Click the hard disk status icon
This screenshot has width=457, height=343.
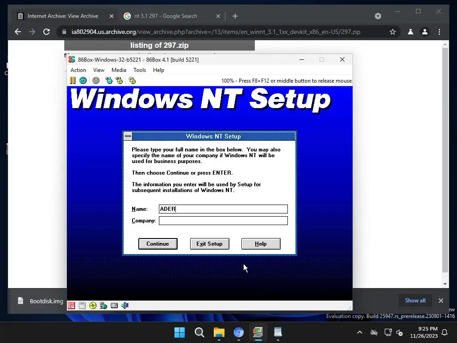tap(114, 305)
